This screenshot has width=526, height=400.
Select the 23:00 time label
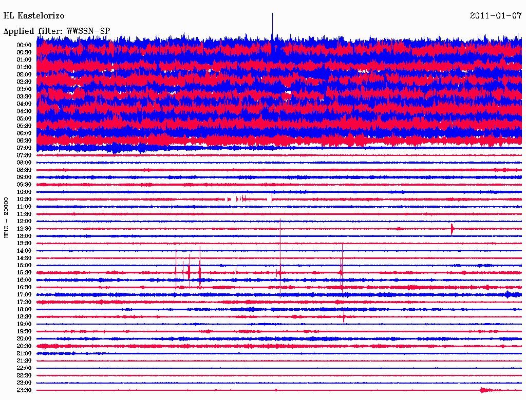click(24, 383)
